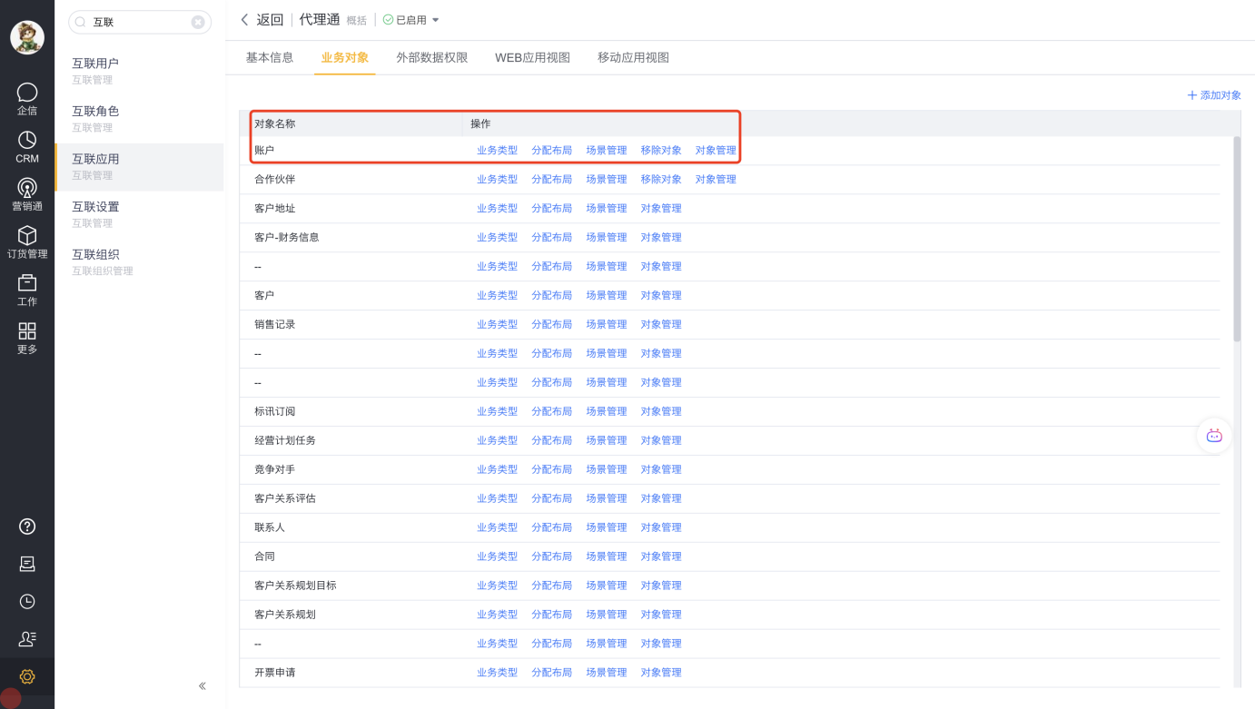The image size is (1255, 709).
Task: Click 场景管理 for 客户地址 row
Action: [607, 209]
